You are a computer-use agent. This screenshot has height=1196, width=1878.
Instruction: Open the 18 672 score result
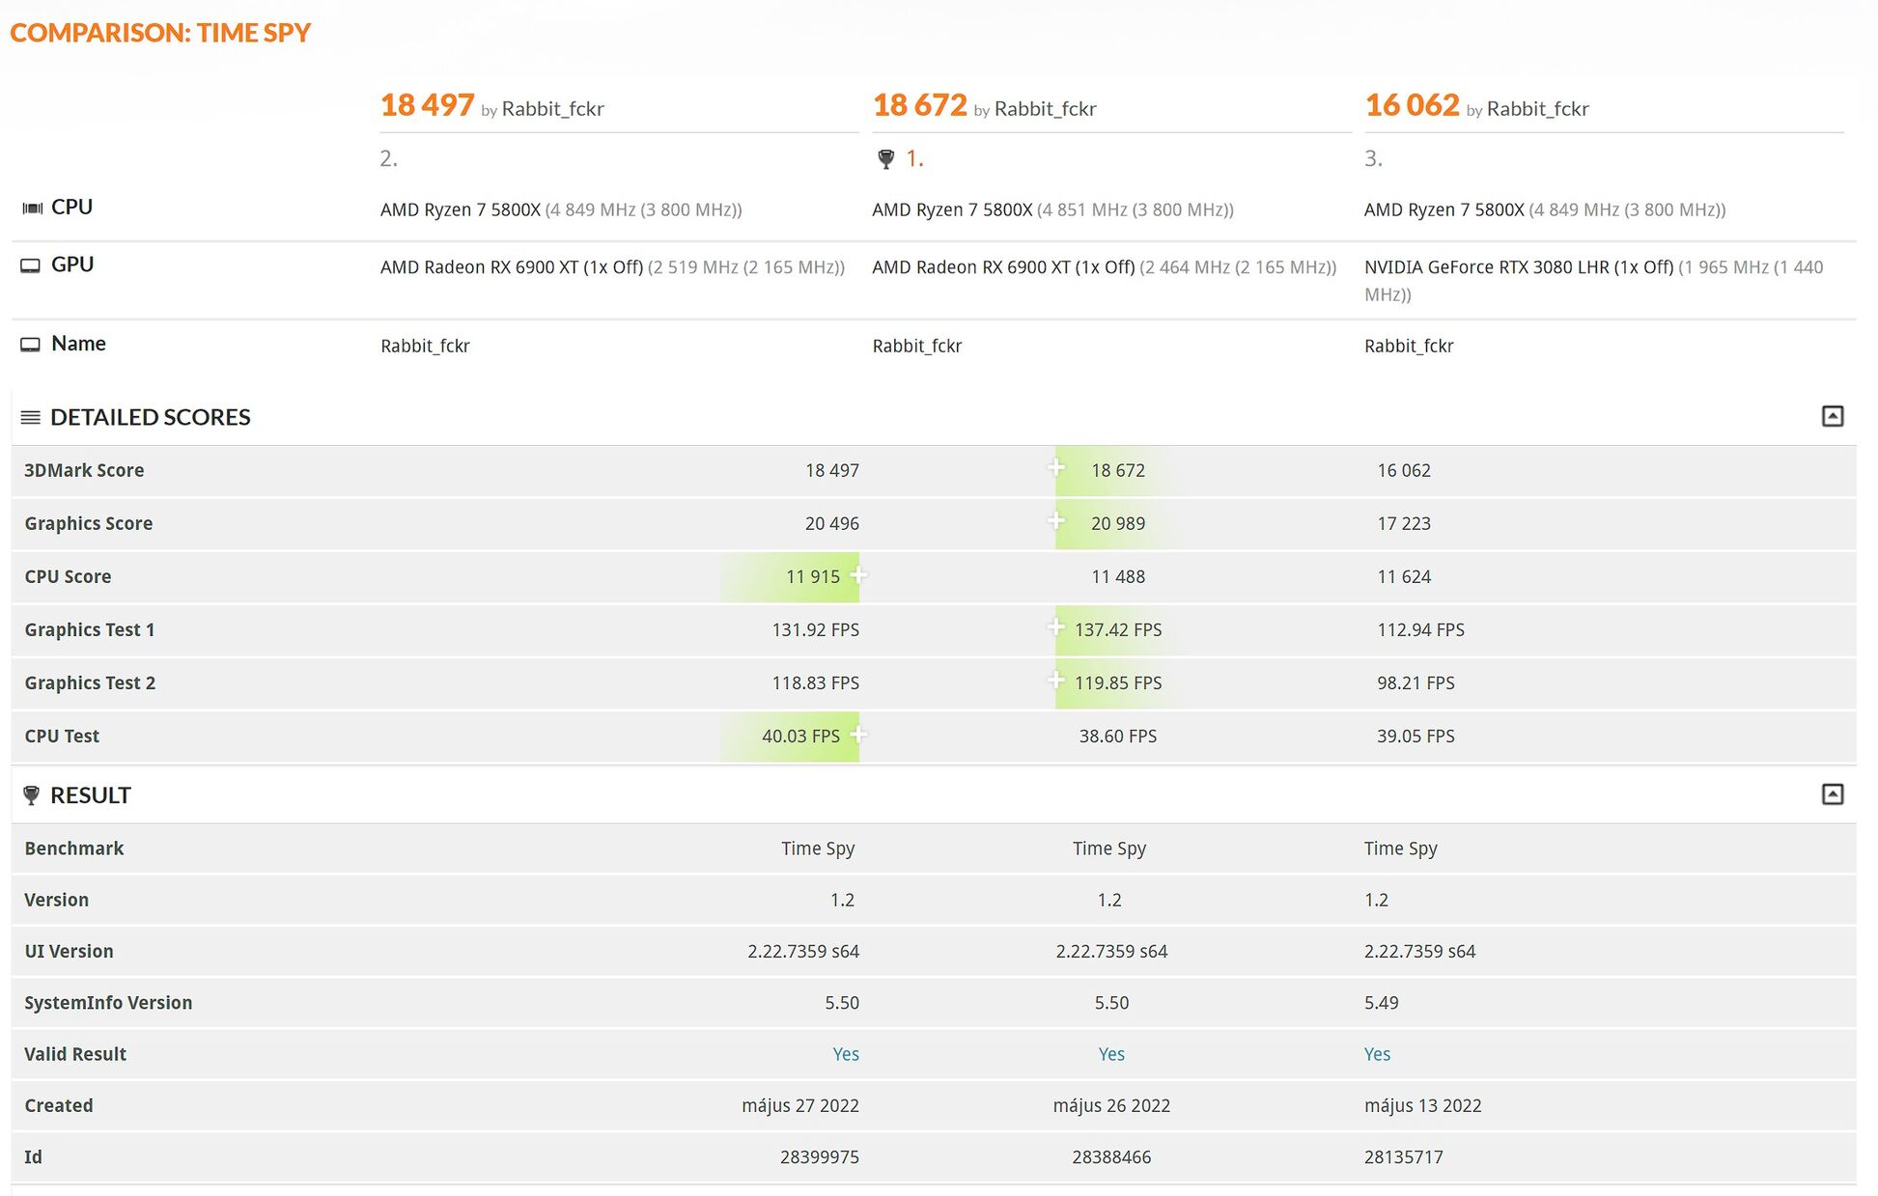point(919,104)
